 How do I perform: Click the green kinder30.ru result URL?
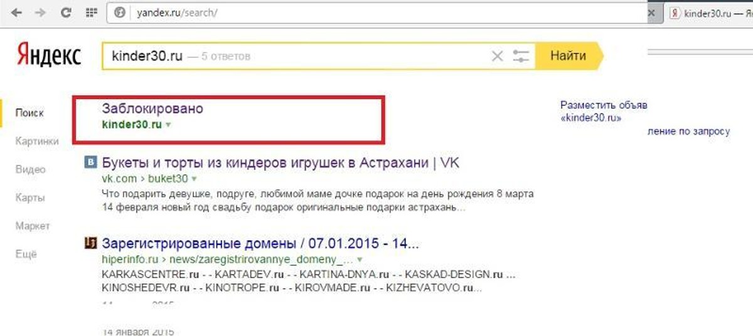[x=132, y=124]
